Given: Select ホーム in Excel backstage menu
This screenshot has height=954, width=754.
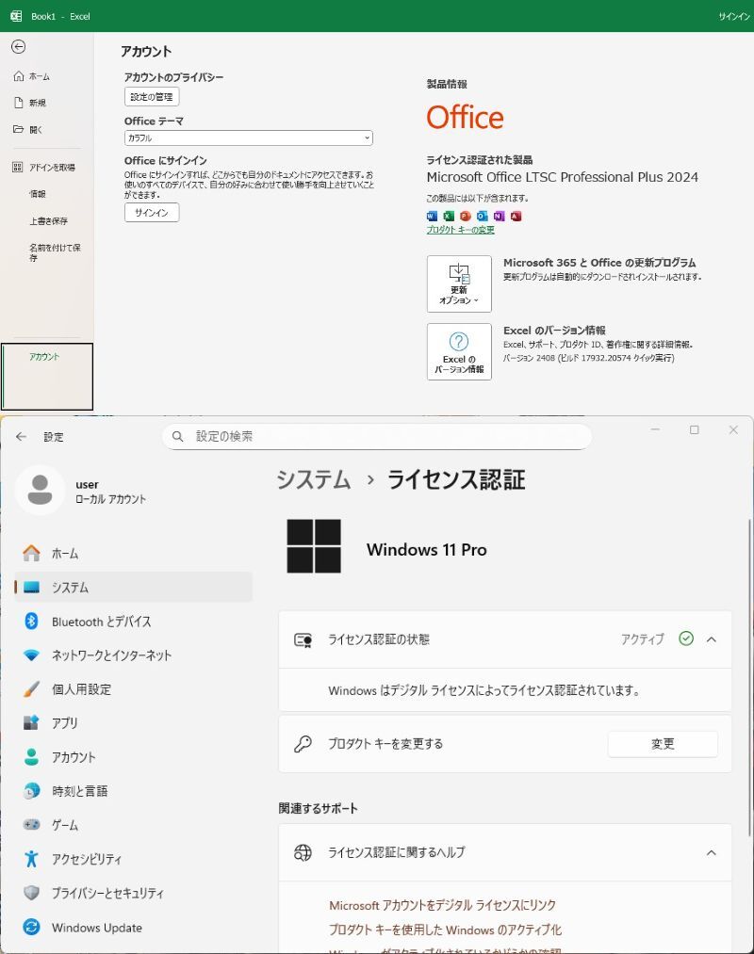Looking at the screenshot, I should coord(39,76).
